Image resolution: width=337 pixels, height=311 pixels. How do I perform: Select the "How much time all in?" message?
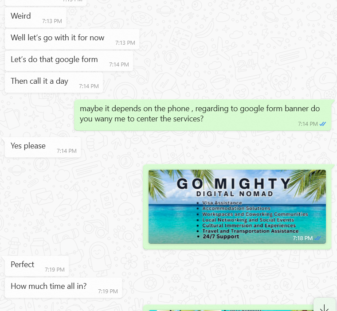(x=63, y=288)
